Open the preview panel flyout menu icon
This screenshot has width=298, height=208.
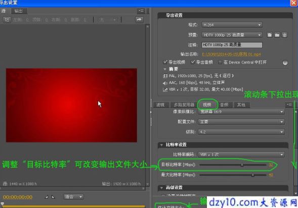click(x=141, y=11)
